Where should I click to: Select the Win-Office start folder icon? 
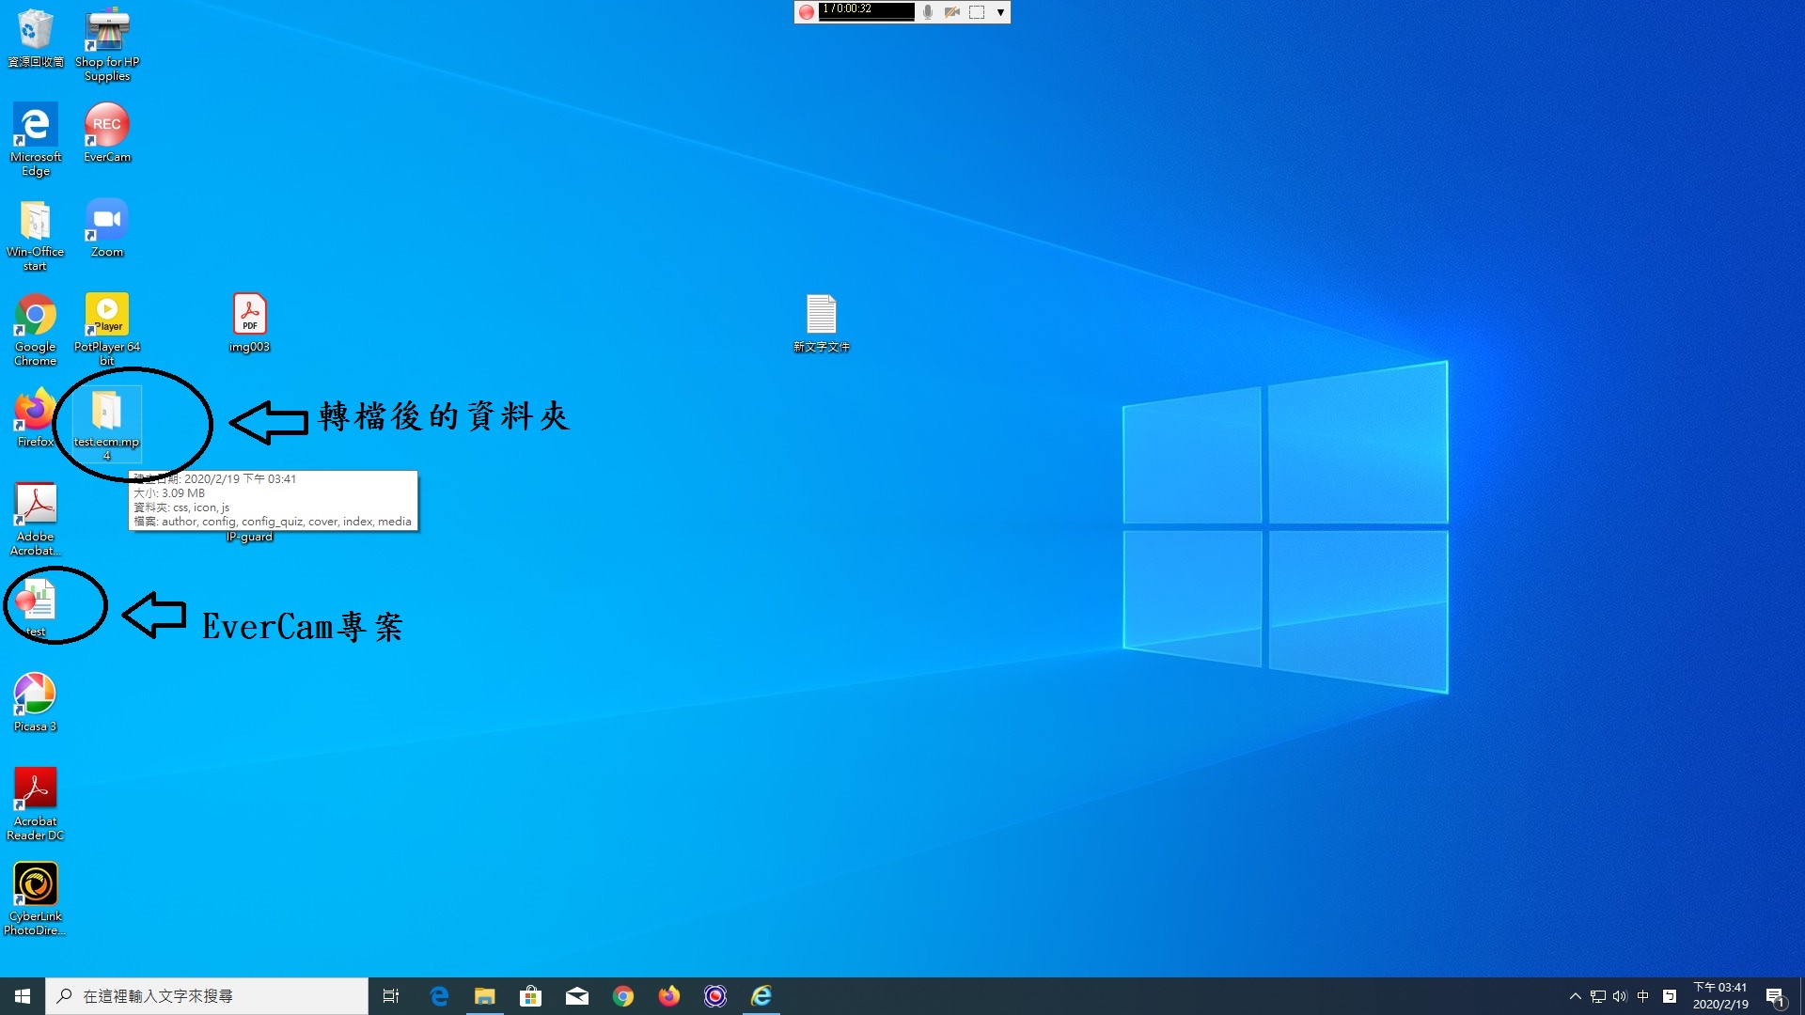(x=36, y=234)
